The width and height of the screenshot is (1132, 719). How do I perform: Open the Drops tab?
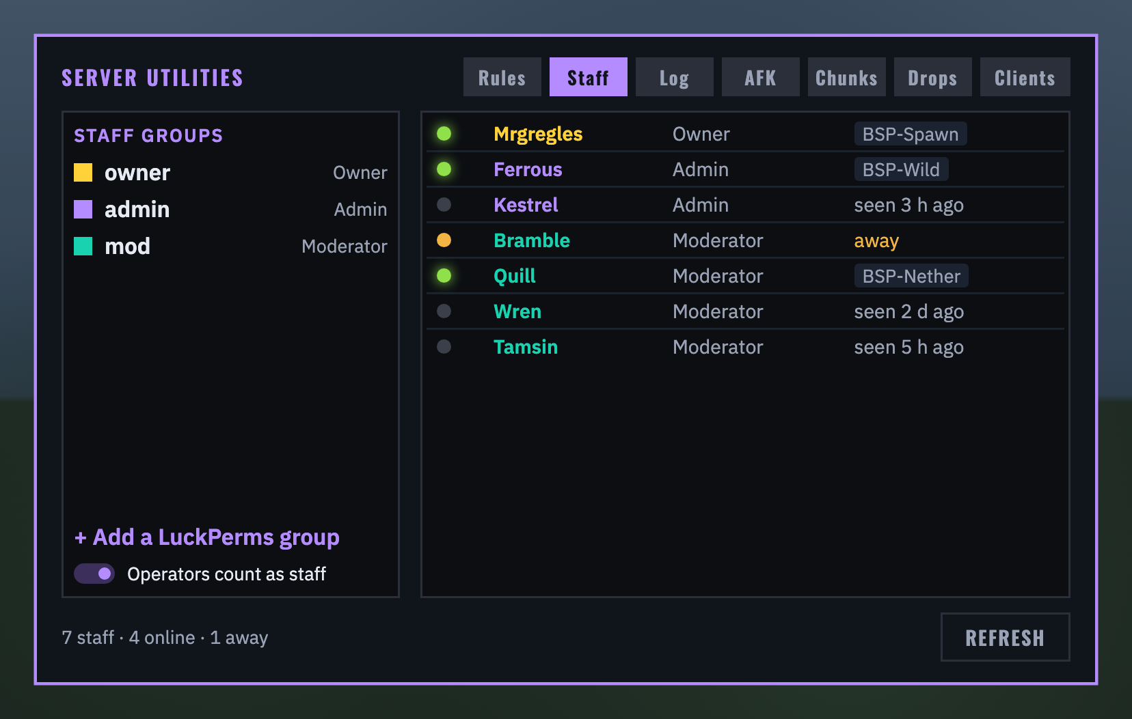tap(932, 77)
